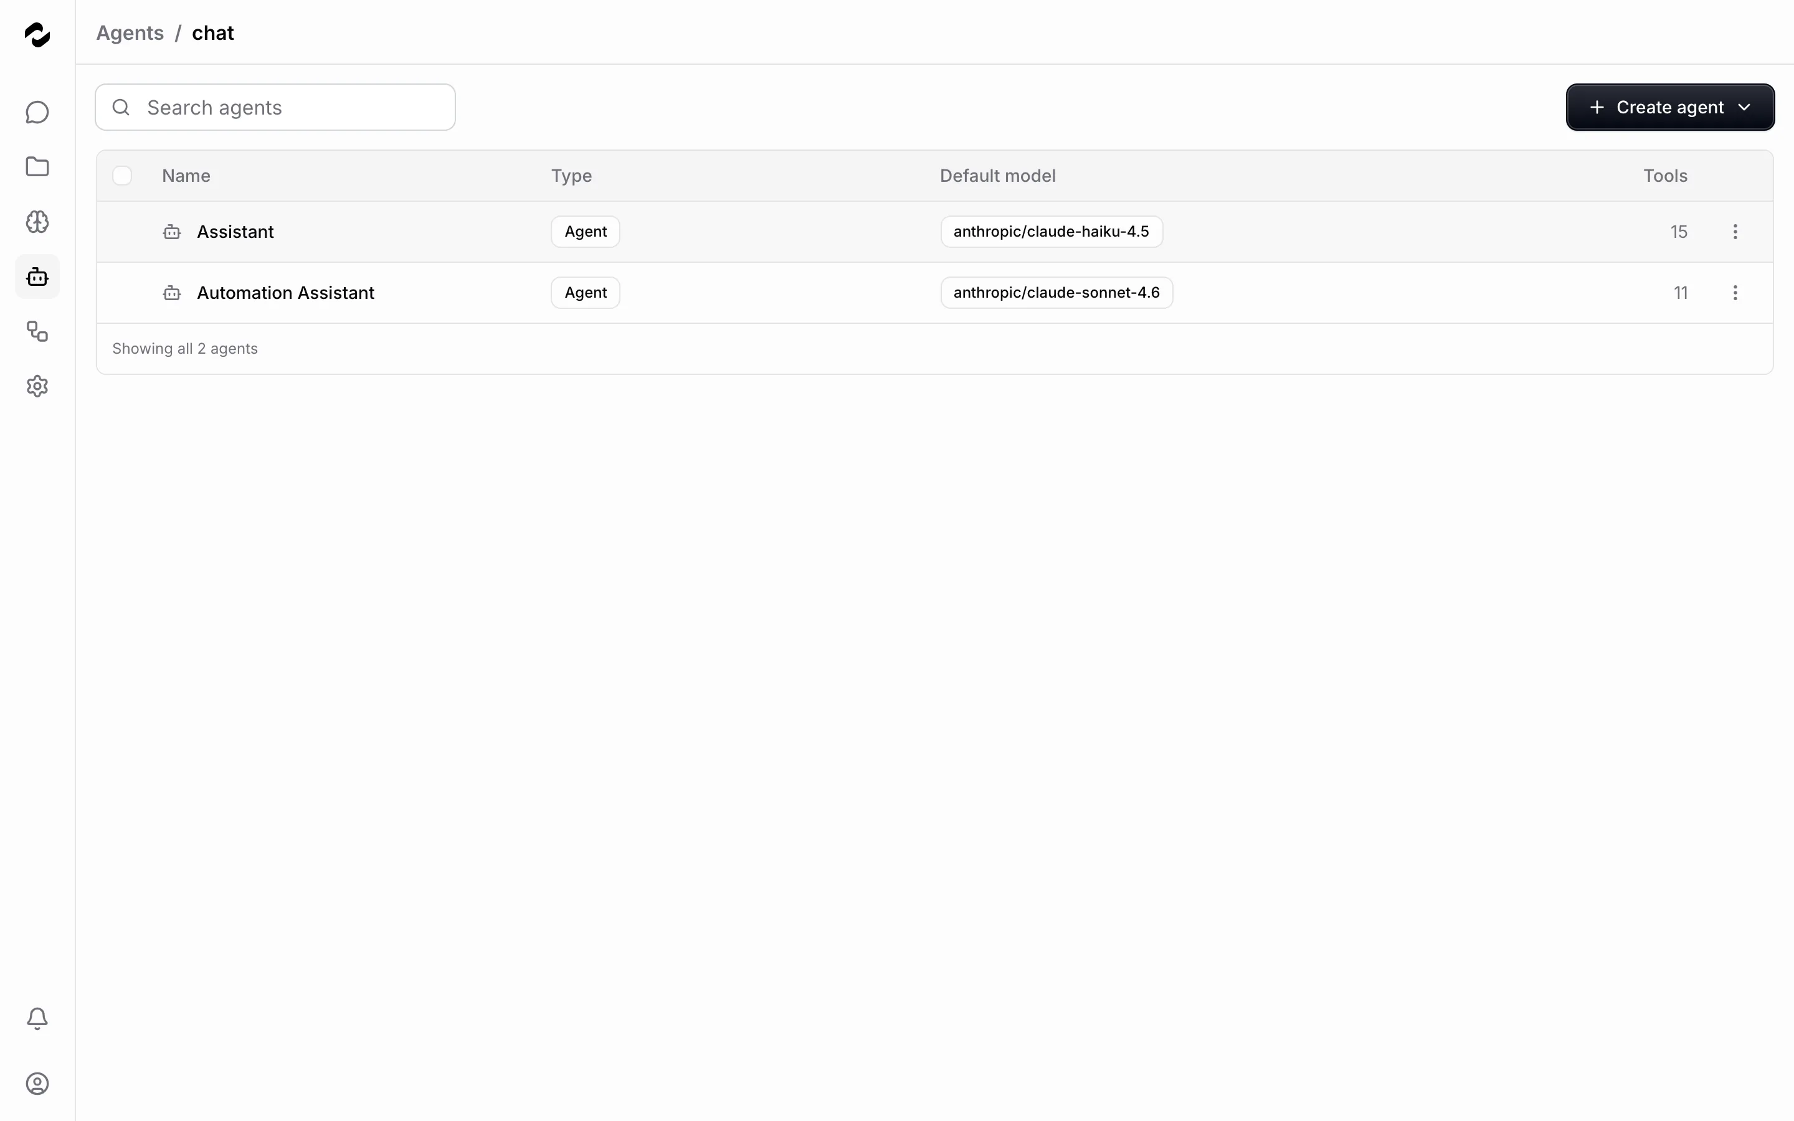Click the app logo in the sidebar

(37, 34)
